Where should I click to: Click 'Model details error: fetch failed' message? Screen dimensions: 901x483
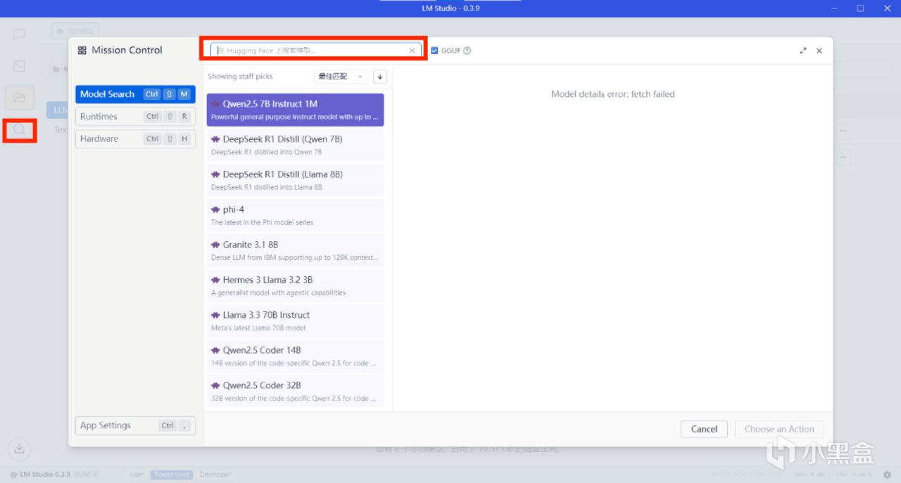click(612, 94)
